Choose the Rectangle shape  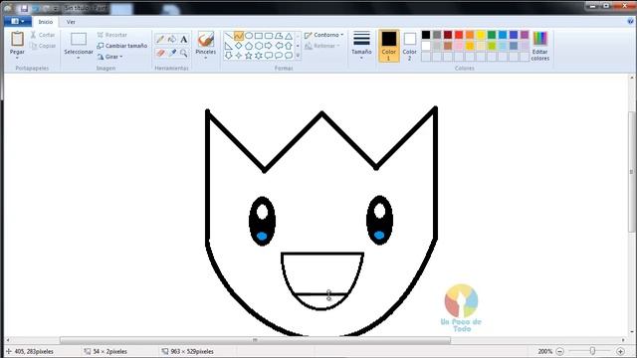pyautogui.click(x=259, y=36)
